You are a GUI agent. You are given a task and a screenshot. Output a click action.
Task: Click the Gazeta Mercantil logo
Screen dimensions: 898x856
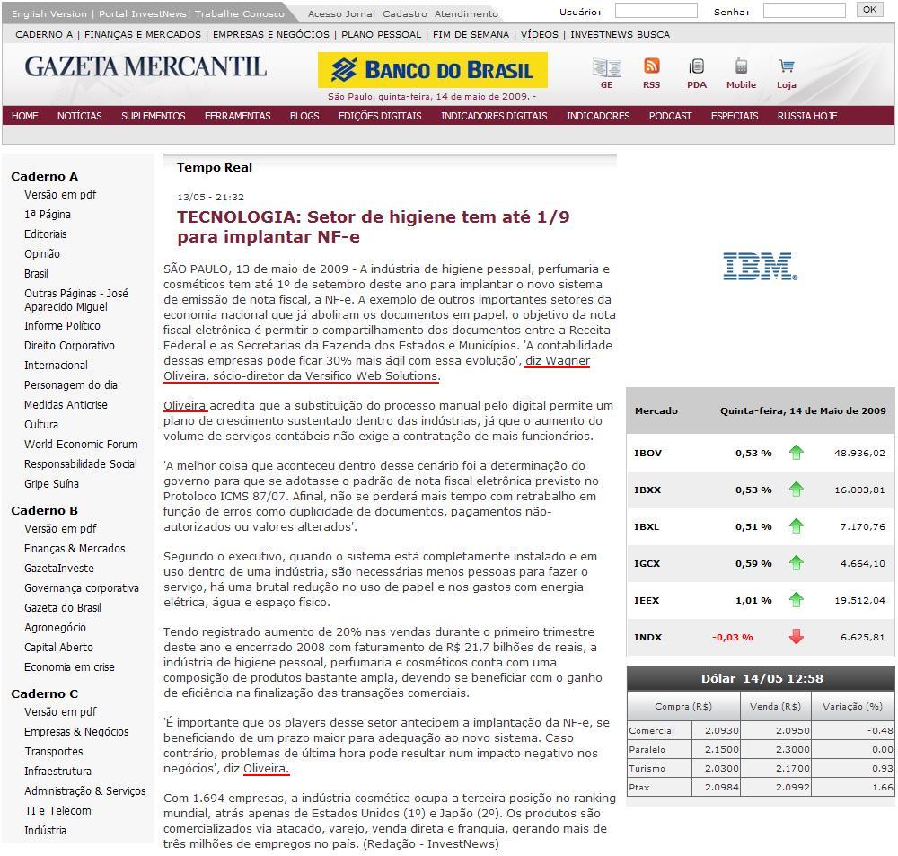[145, 66]
